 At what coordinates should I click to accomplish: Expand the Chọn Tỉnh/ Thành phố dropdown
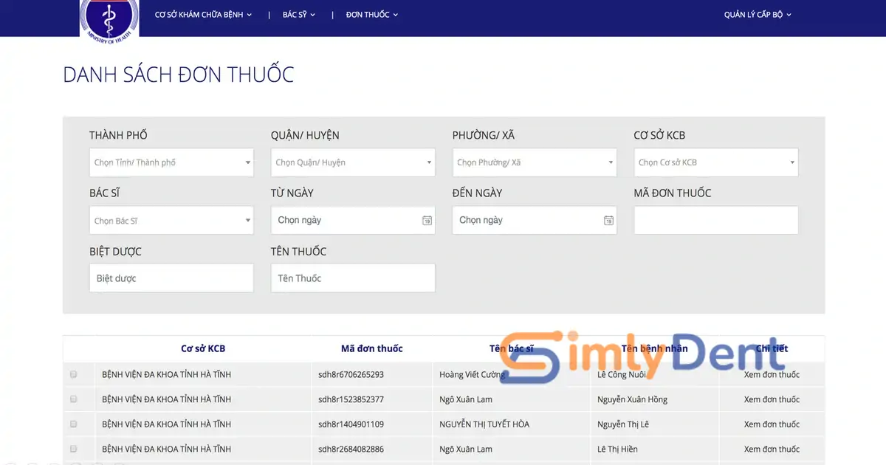tap(171, 162)
